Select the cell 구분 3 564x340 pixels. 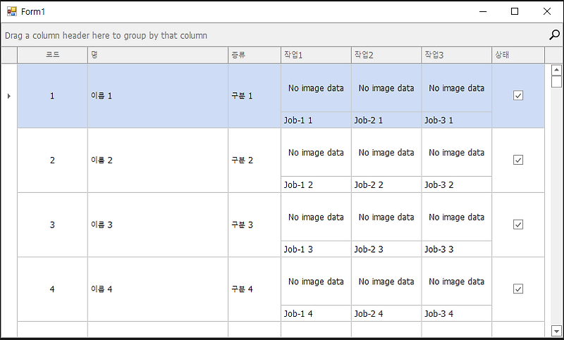point(255,225)
